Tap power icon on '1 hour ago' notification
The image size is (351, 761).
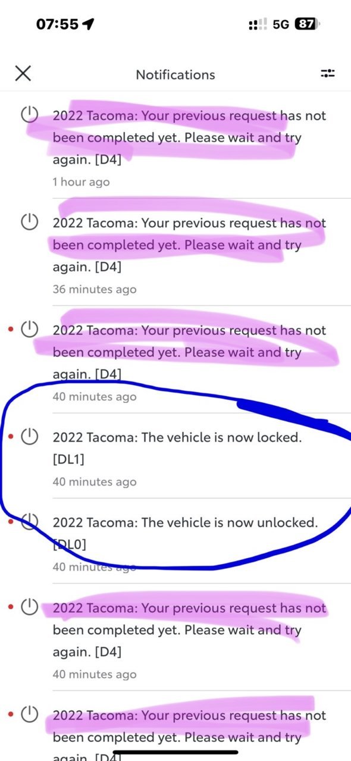click(30, 115)
